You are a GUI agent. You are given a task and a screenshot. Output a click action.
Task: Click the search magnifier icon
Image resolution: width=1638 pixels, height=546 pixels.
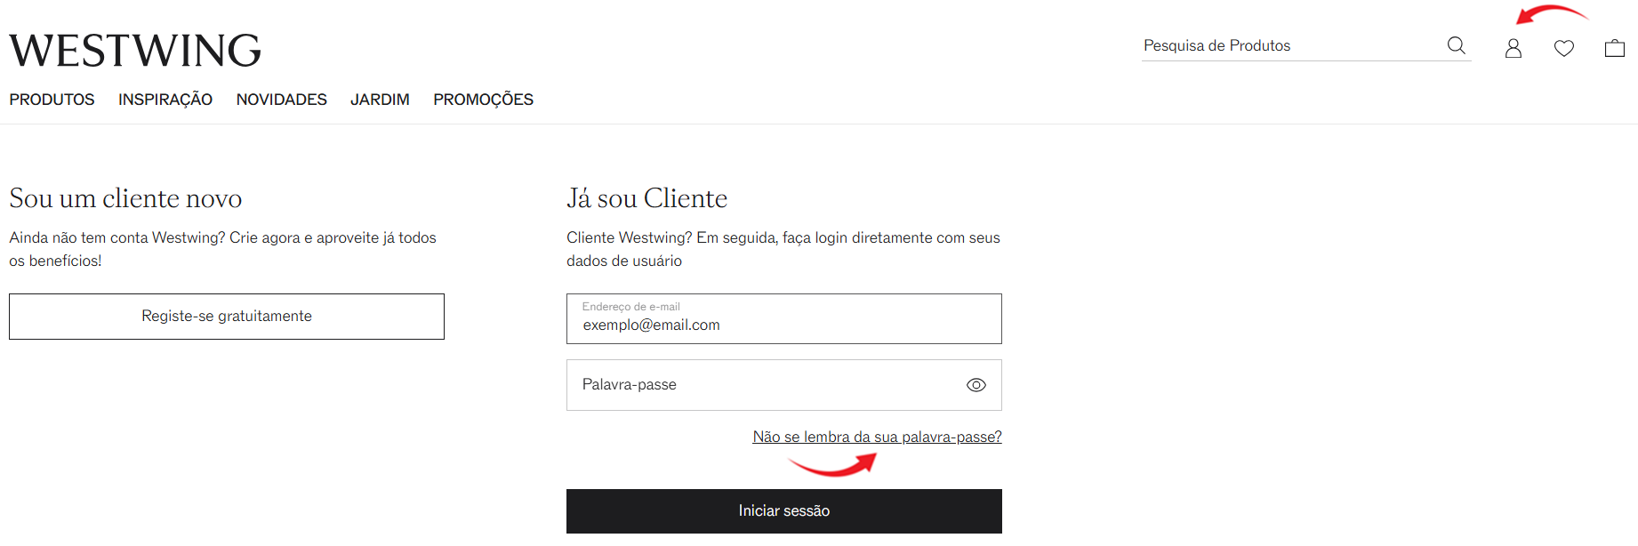[1456, 45]
